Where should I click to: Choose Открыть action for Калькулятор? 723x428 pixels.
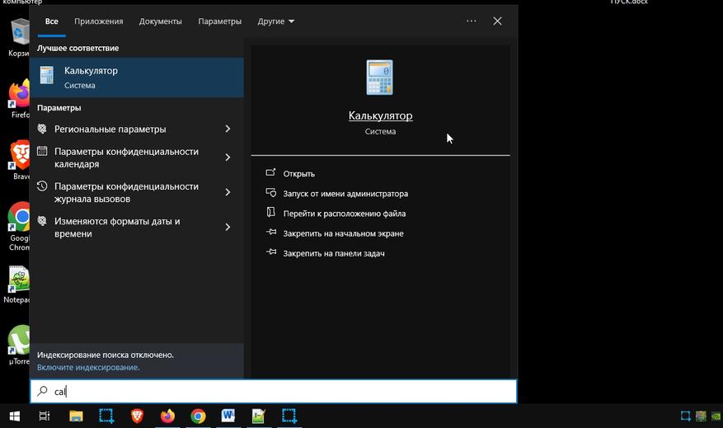pos(298,174)
